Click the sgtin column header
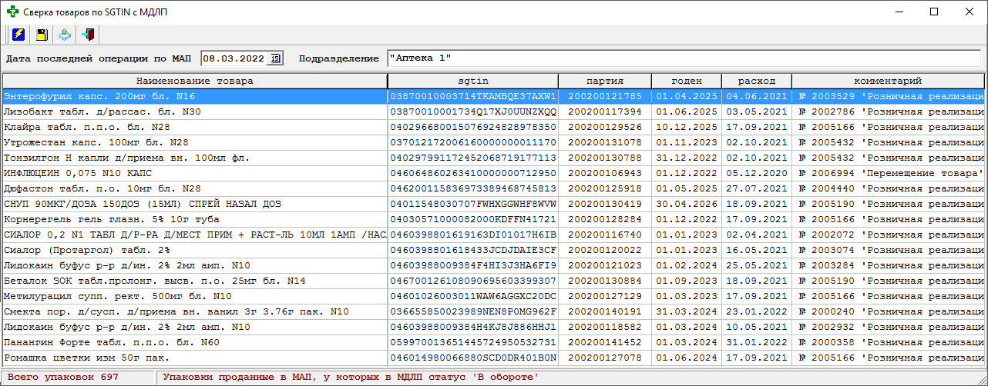The image size is (988, 386). [x=472, y=81]
